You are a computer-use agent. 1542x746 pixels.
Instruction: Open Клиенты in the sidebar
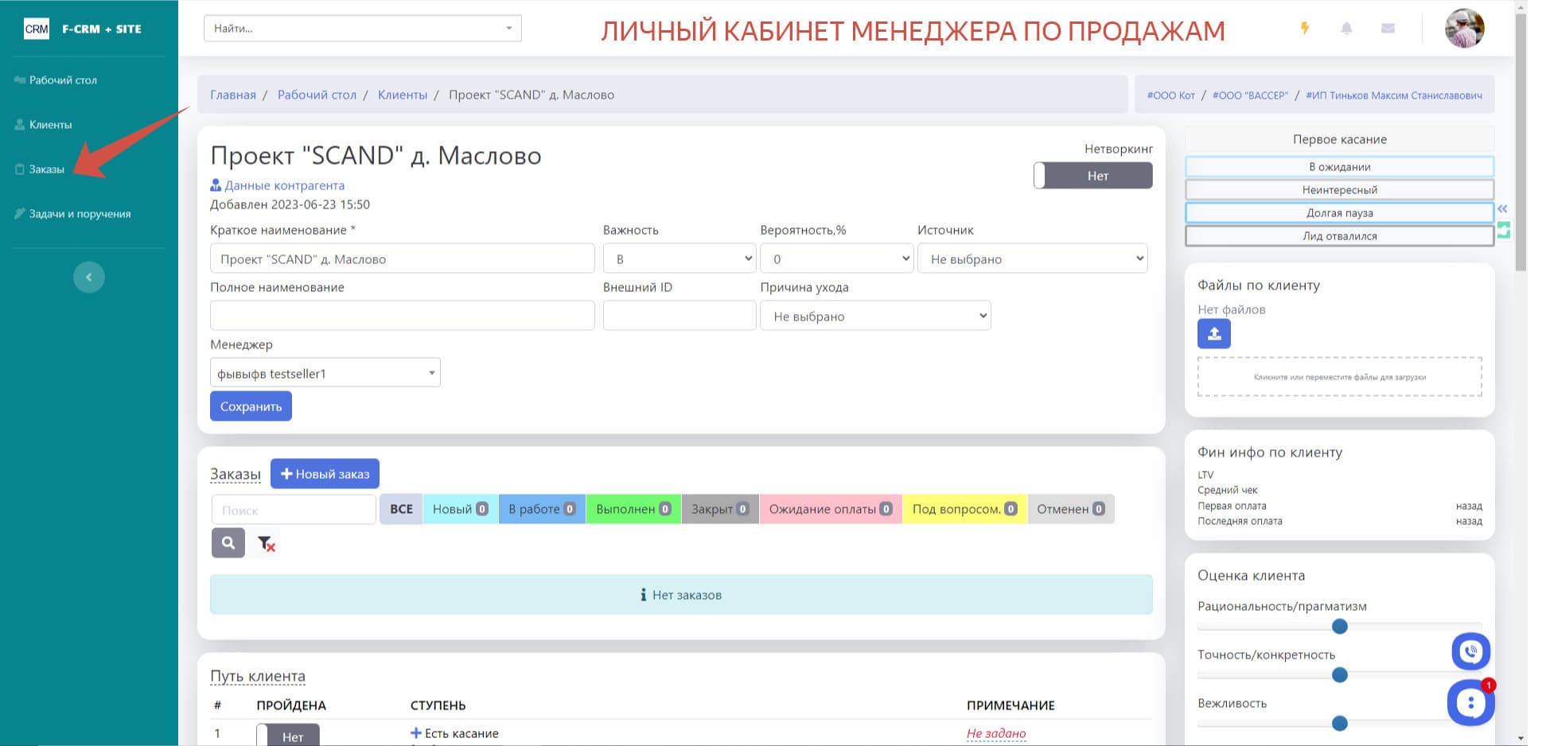tap(49, 124)
